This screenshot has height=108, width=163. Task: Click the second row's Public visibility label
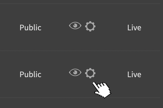point(30,74)
